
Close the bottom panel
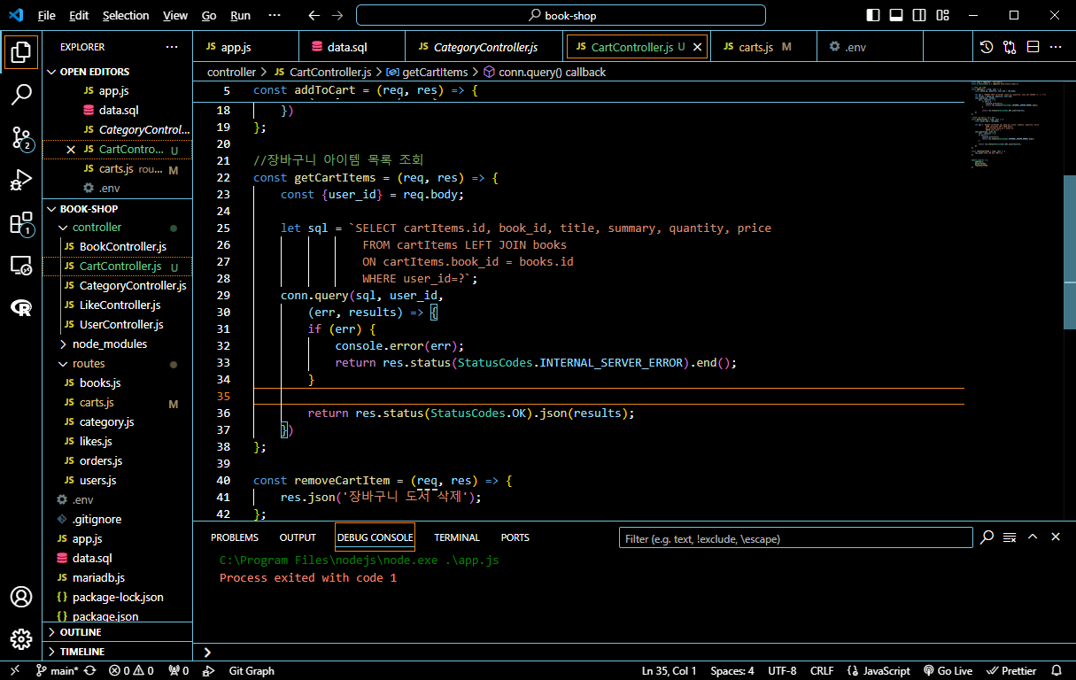click(x=1056, y=537)
